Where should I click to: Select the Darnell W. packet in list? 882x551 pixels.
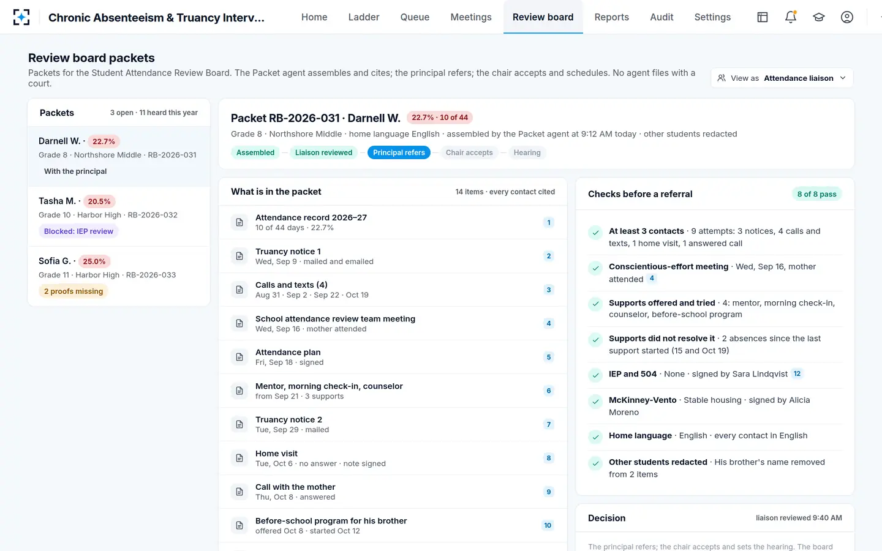coord(119,156)
